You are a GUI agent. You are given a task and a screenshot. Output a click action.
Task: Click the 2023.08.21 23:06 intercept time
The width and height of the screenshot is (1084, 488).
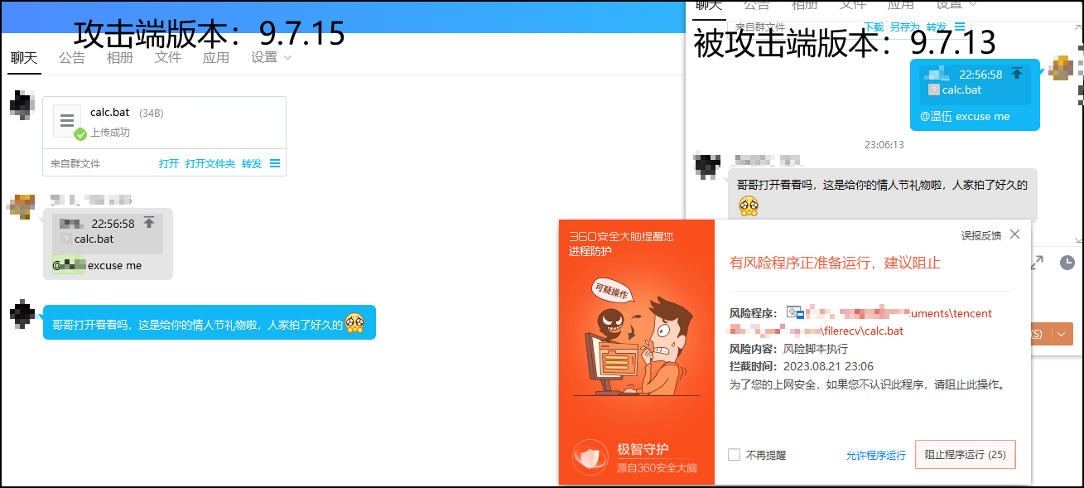828,366
